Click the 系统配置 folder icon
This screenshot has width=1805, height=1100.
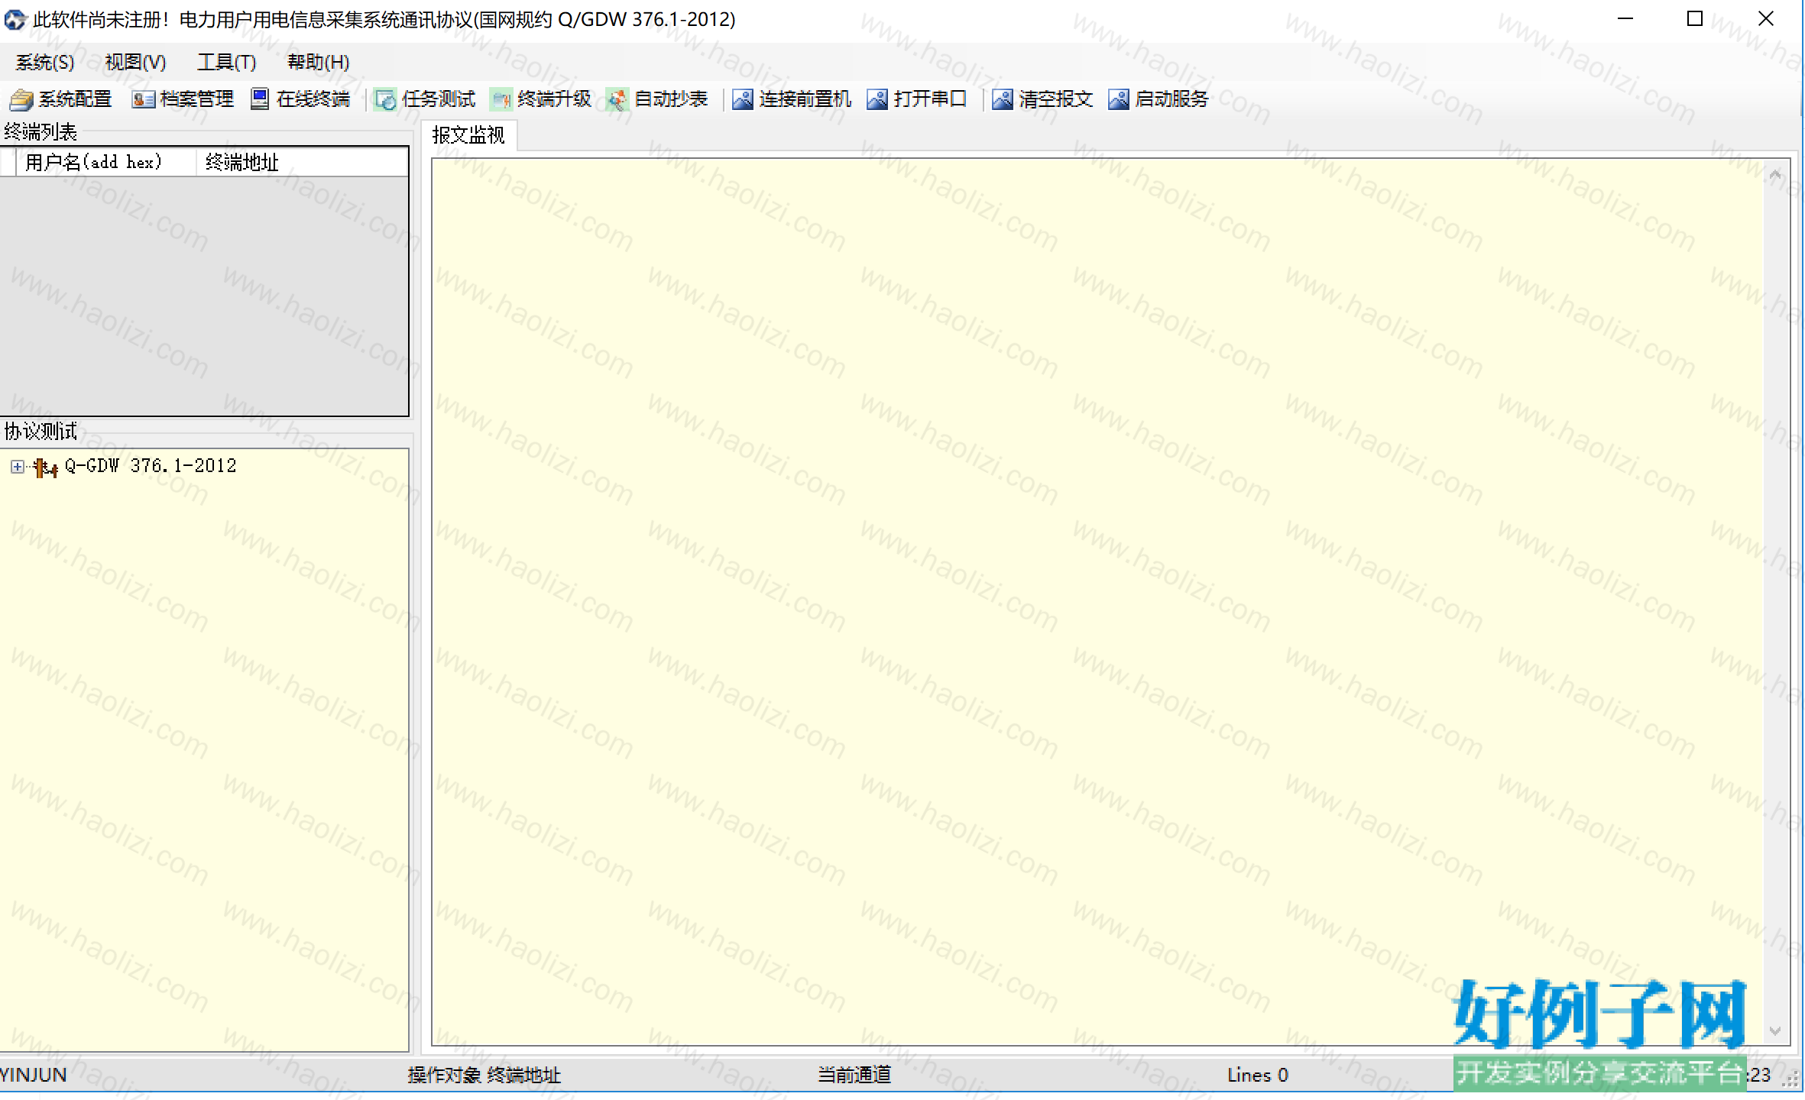coord(21,99)
